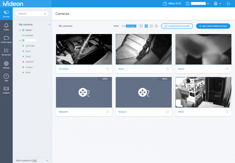Switch view to Full

click(x=123, y=26)
